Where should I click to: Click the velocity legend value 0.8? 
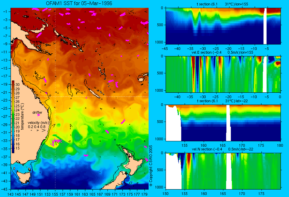point(43,127)
